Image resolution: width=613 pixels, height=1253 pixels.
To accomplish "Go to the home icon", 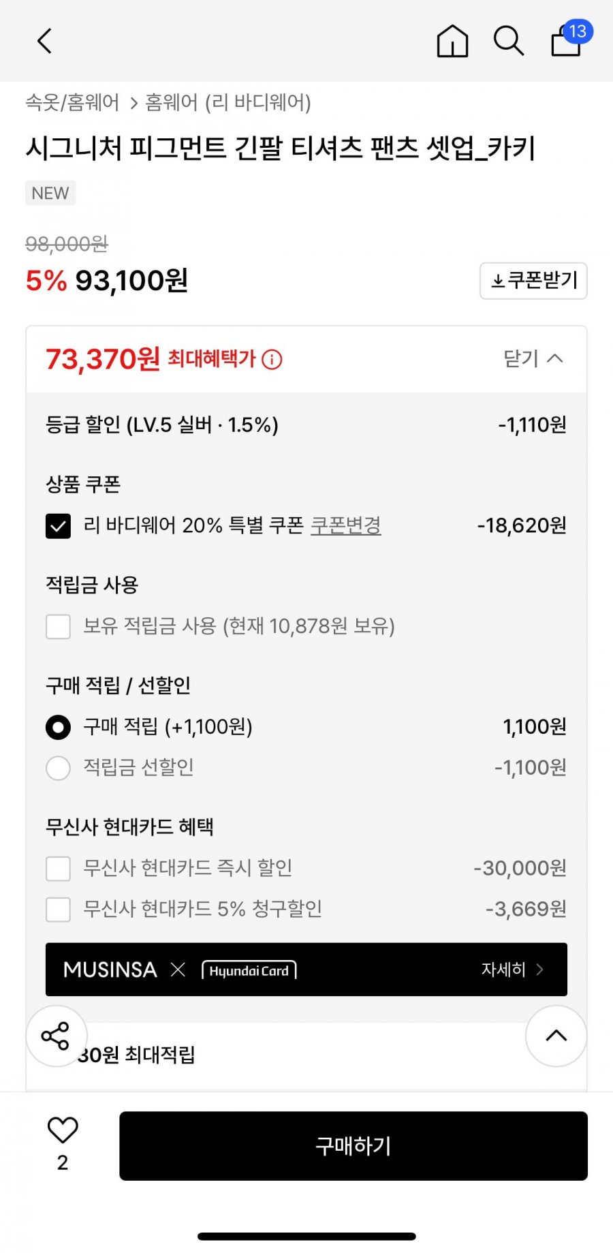I will pyautogui.click(x=452, y=41).
